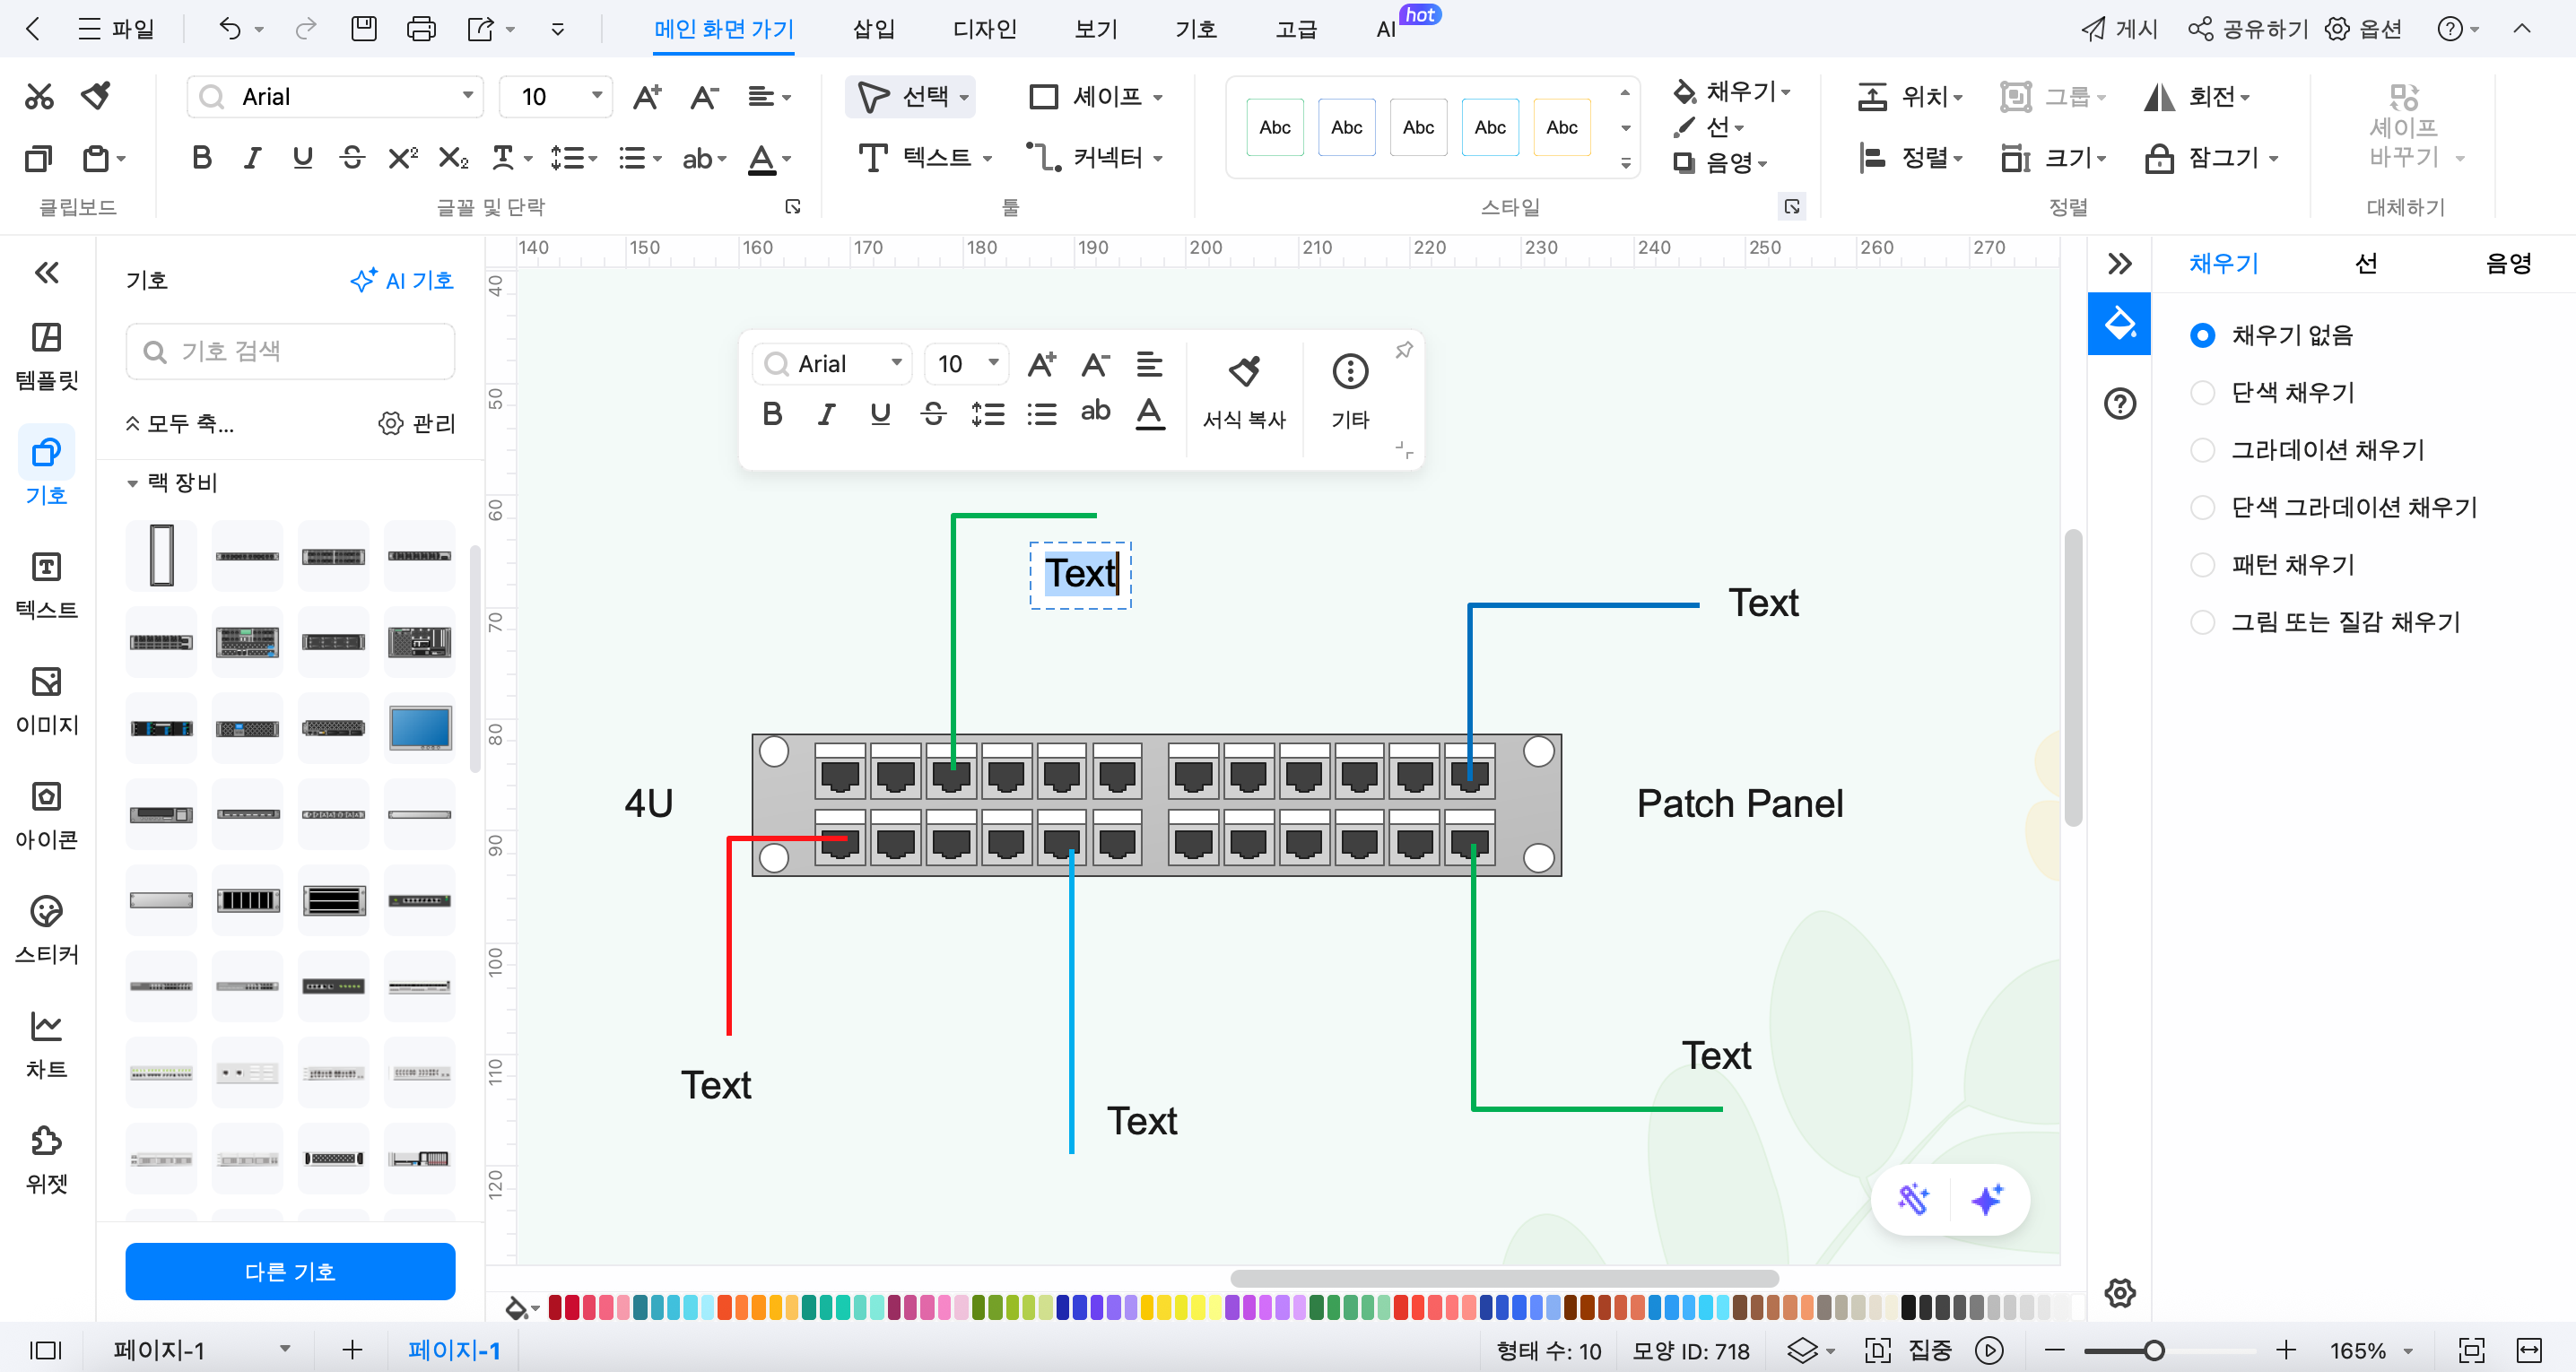This screenshot has height=1372, width=2576.
Task: Click the fit-to-page icon in status bar
Action: pyautogui.click(x=2471, y=1350)
